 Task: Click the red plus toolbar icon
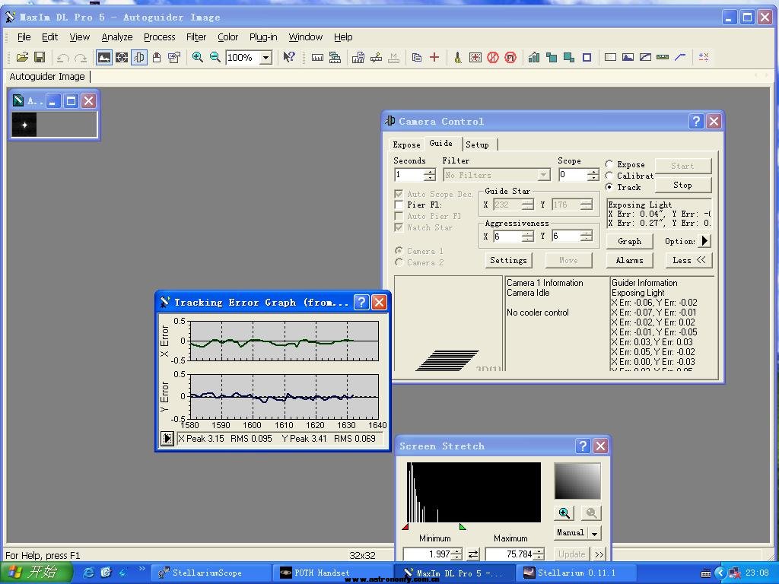(434, 57)
